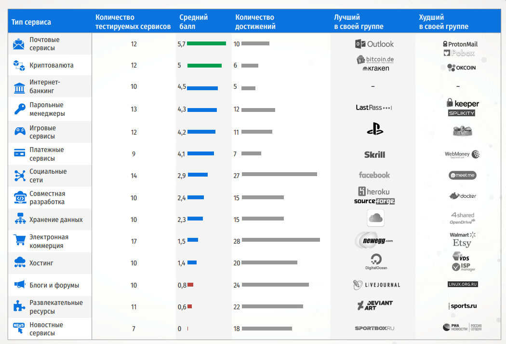Click the LiveJournal logo
Image resolution: width=506 pixels, height=344 pixels.
(376, 285)
